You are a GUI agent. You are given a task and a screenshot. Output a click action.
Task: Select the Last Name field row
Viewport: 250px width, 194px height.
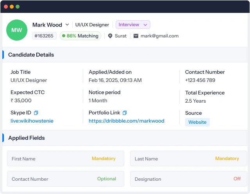point(189,158)
